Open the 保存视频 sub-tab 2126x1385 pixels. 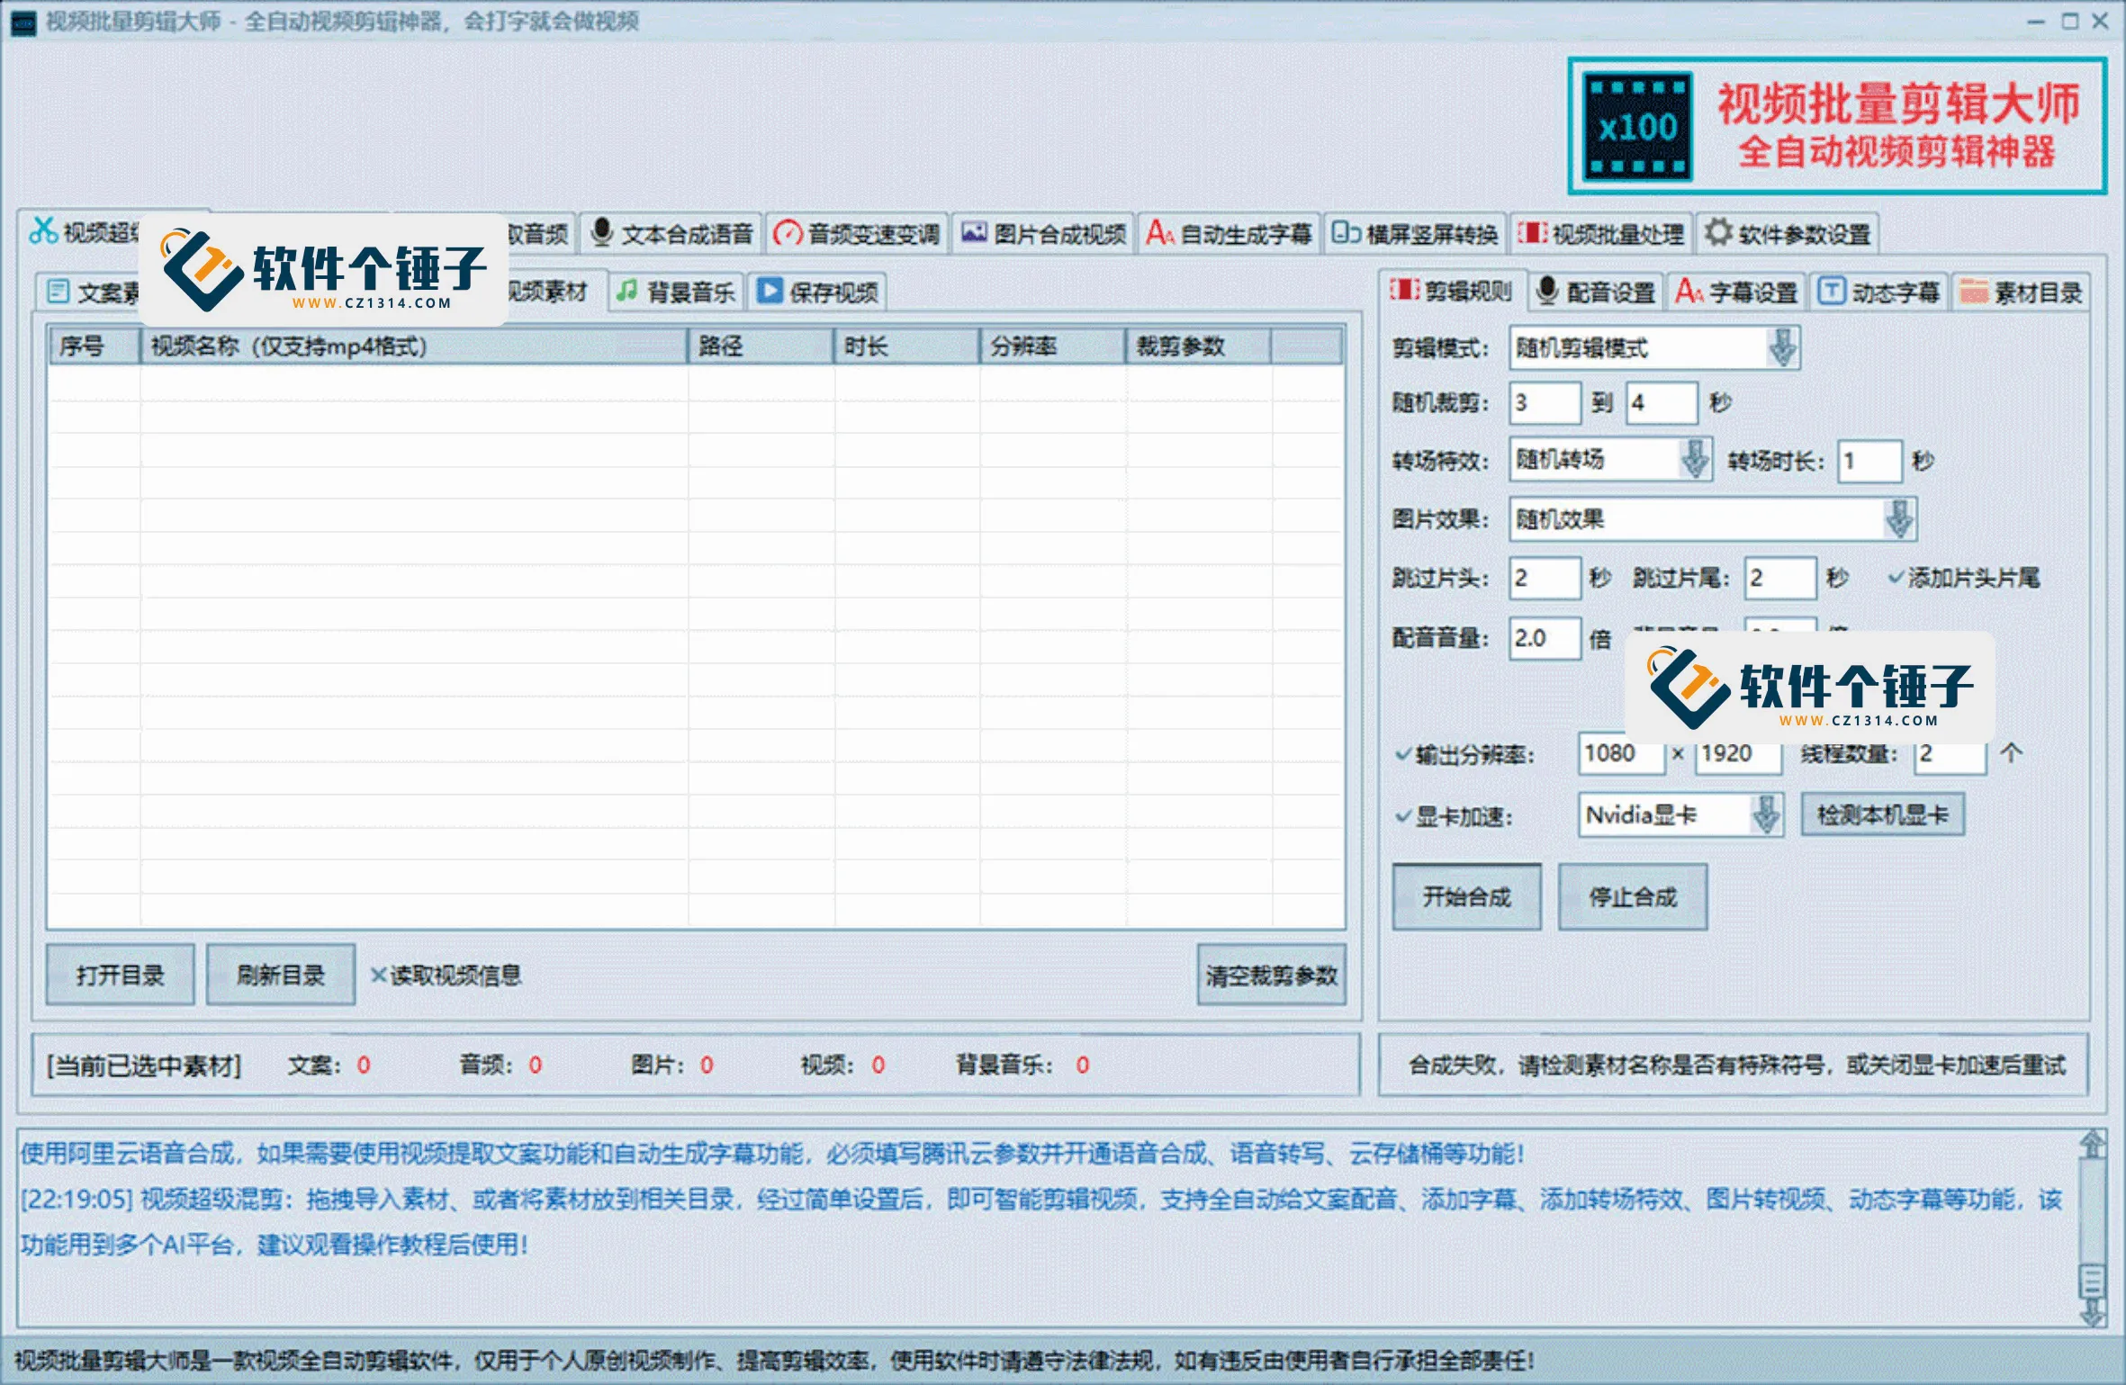[817, 292]
